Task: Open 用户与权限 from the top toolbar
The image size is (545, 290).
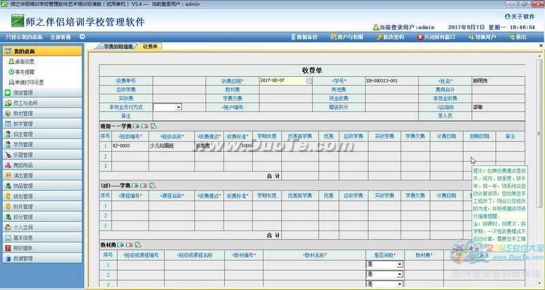Action: coord(347,37)
